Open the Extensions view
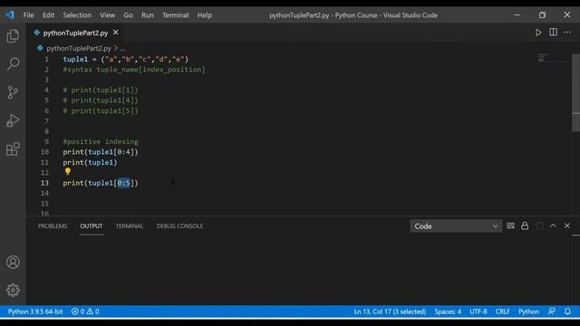This screenshot has height=326, width=580. click(13, 149)
